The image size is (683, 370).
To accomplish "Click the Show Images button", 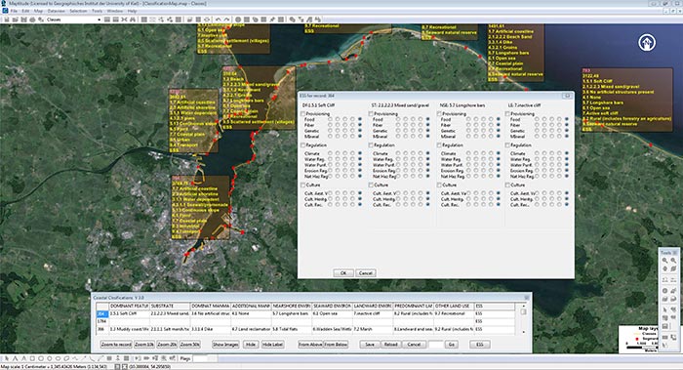I will 225,345.
